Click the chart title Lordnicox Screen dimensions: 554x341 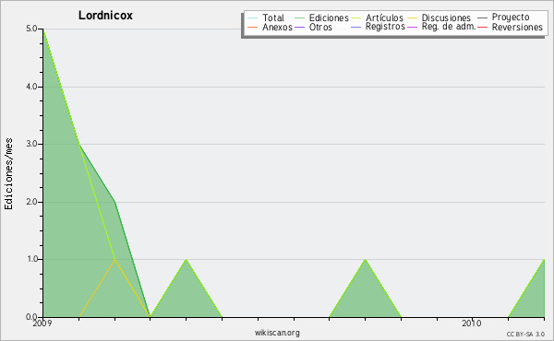point(105,16)
